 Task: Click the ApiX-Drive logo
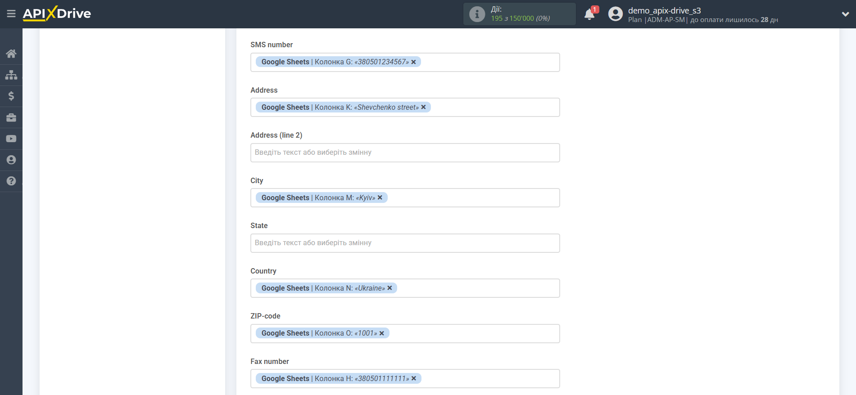point(57,13)
